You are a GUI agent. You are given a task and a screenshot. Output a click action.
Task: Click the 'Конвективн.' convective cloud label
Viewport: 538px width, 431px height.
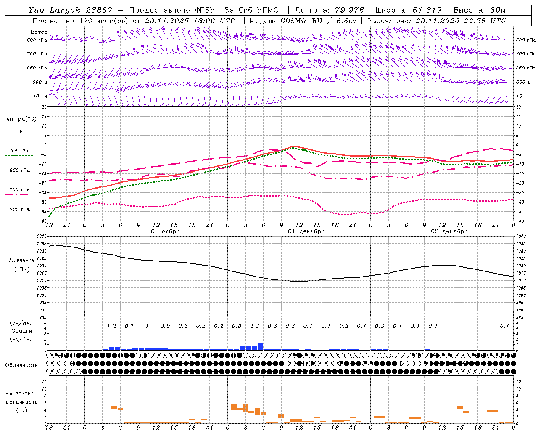point(21,394)
